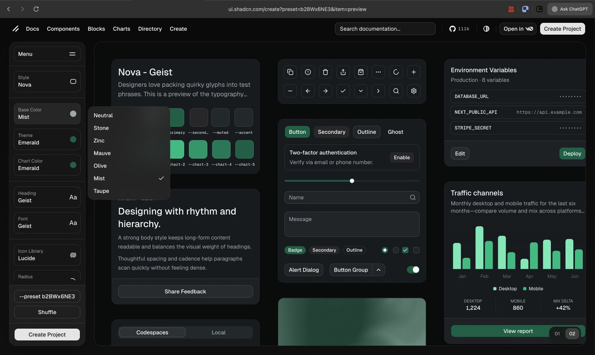Viewport: 595px width, 355px height.
Task: Click the search icon in the Name field
Action: click(x=413, y=197)
